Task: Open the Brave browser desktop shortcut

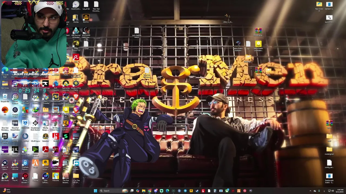Action: click(76, 98)
